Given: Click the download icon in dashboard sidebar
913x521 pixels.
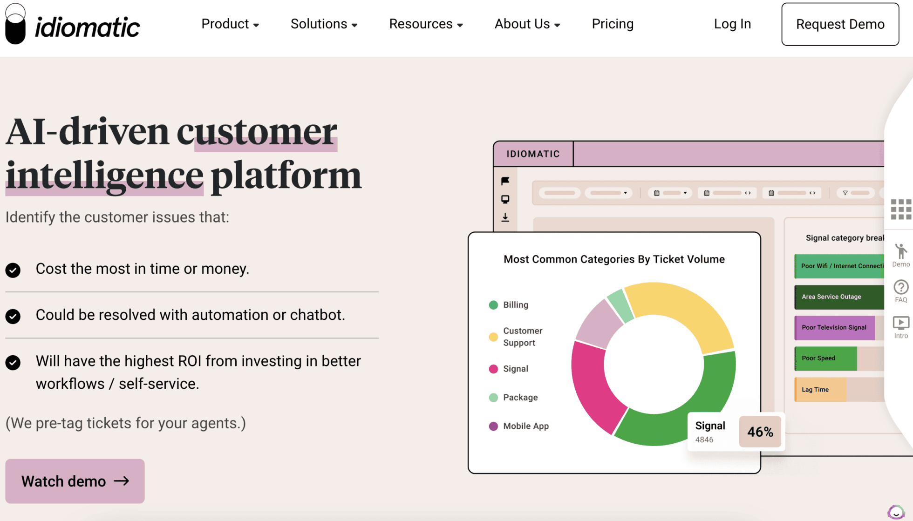Looking at the screenshot, I should 505,217.
